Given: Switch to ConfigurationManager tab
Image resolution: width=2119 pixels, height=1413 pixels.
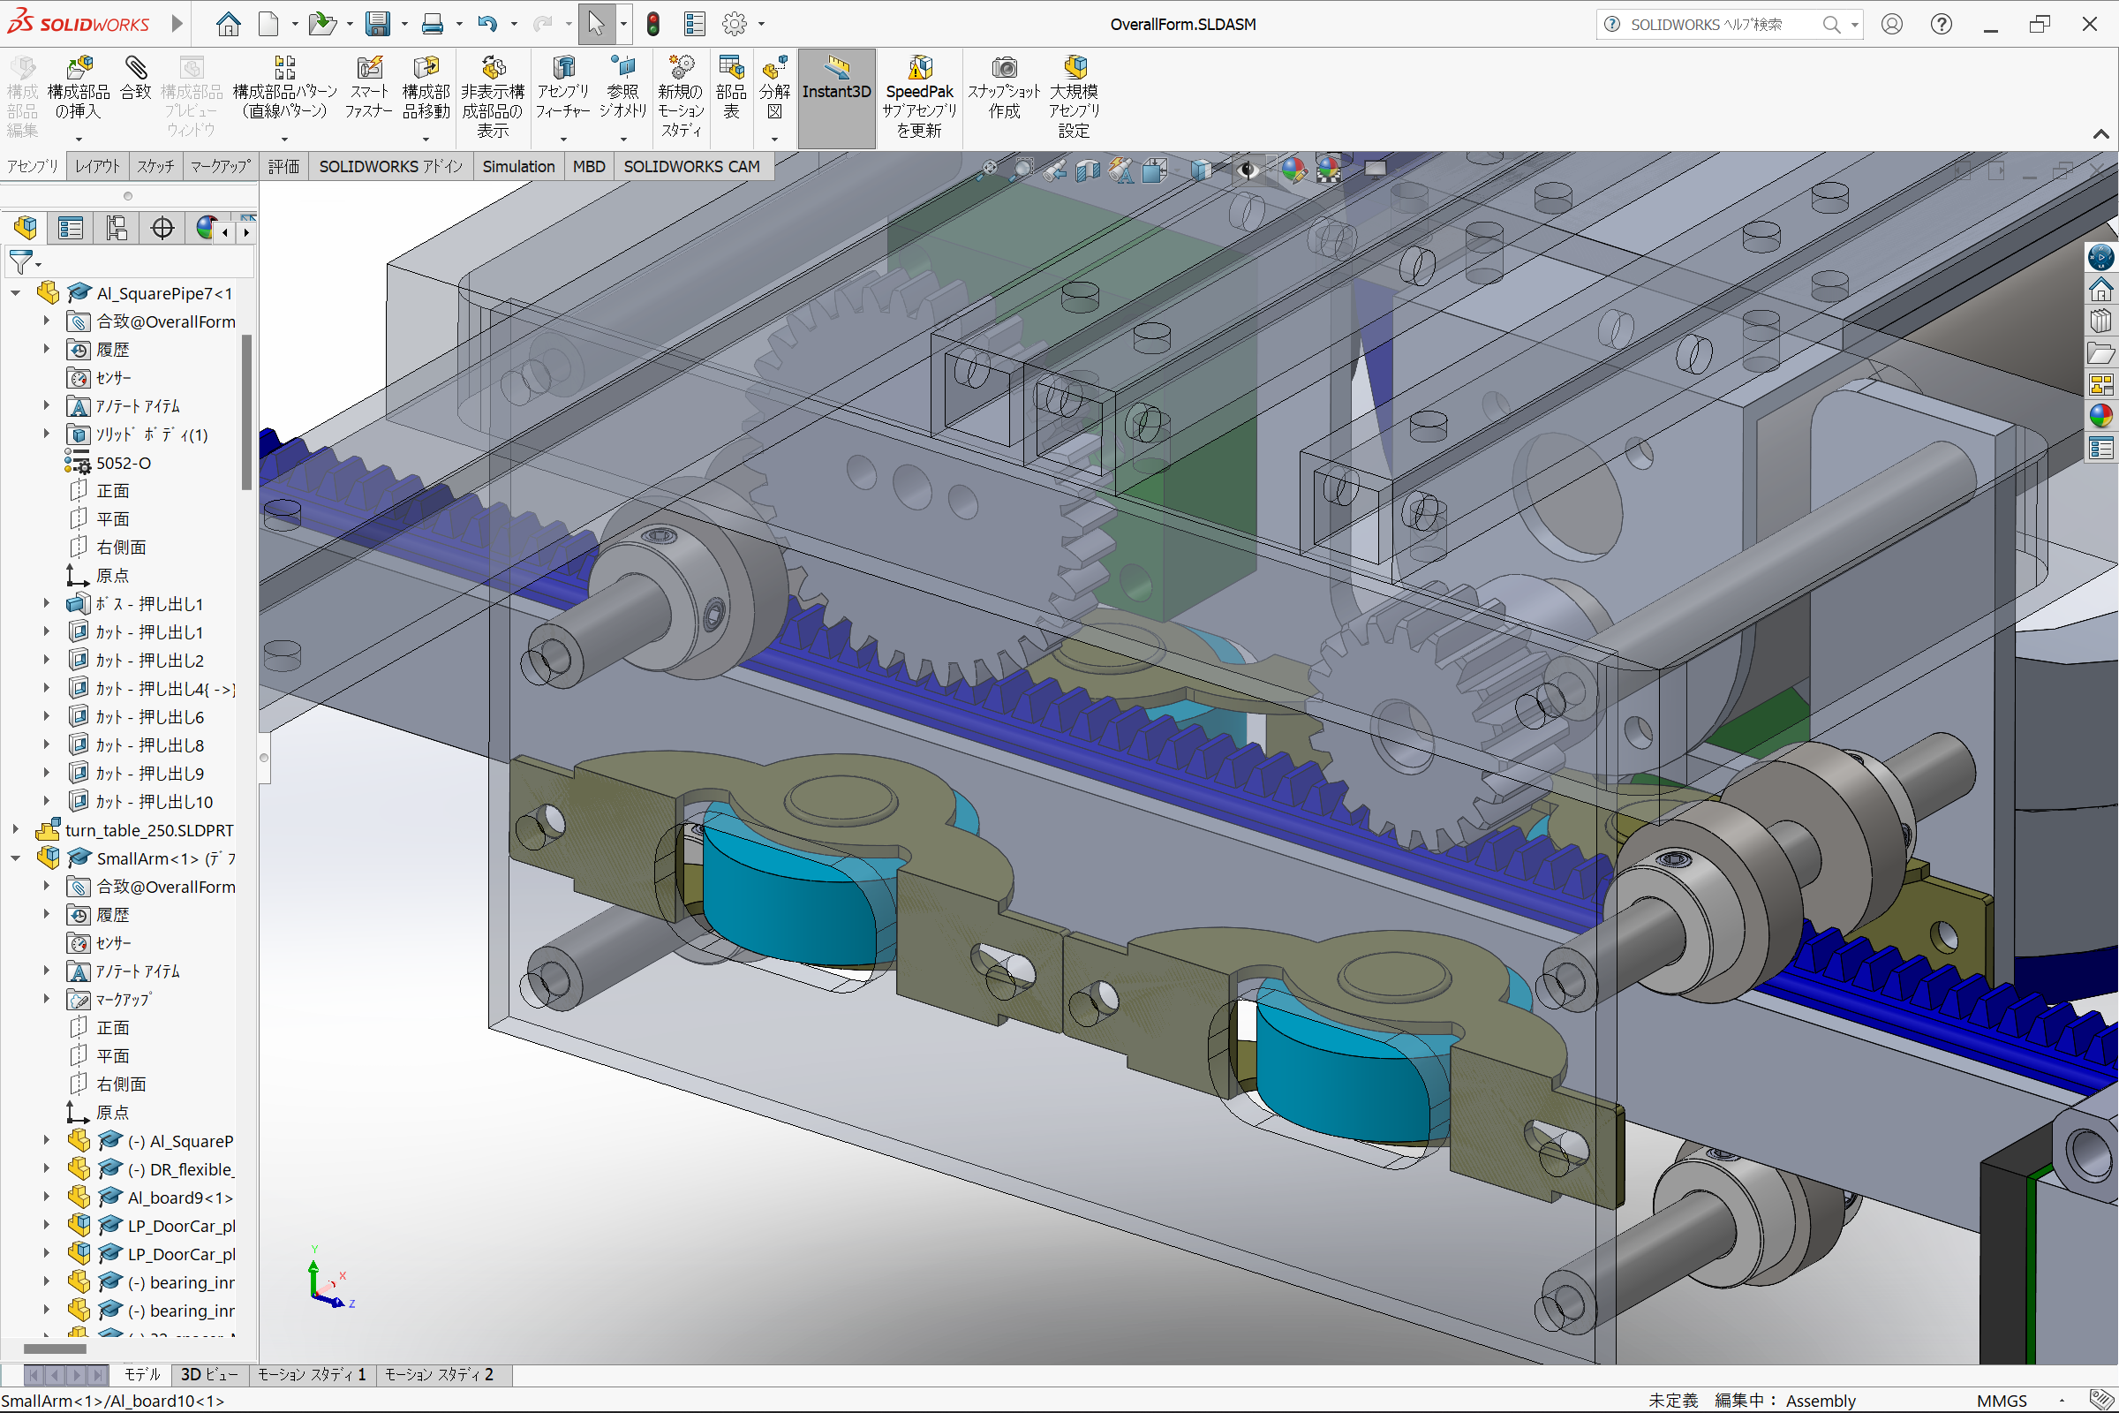Looking at the screenshot, I should click(117, 228).
